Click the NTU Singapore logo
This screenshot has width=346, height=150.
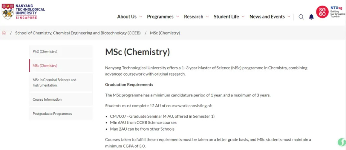click(x=23, y=12)
